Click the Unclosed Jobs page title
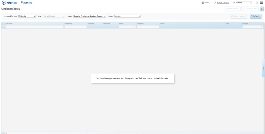This screenshot has height=134, width=265. [10, 9]
